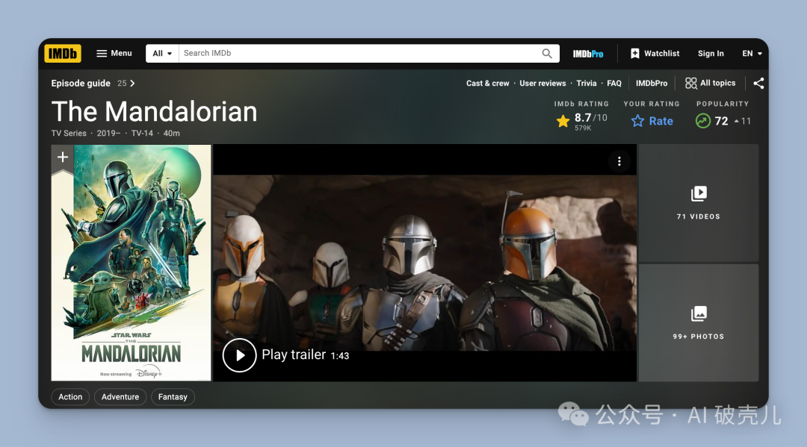
Task: Add to watchlist via poster plus ribbon
Action: tap(63, 157)
